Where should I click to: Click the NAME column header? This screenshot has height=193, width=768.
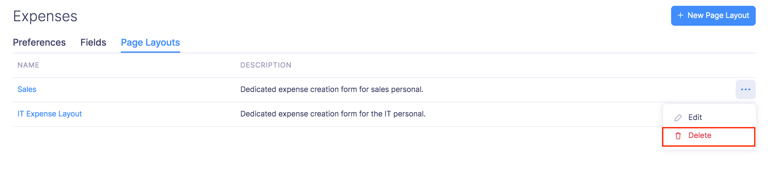click(x=28, y=65)
